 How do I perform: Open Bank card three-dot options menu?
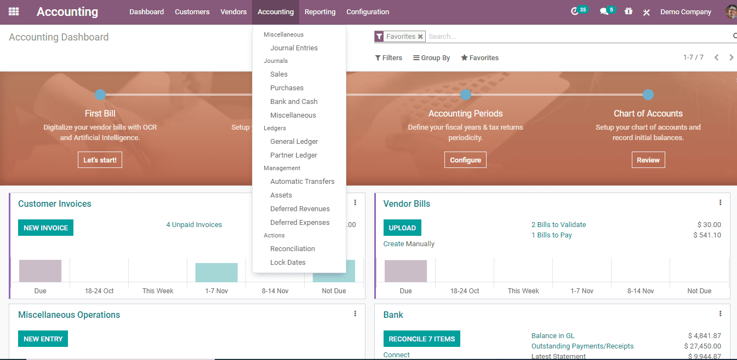pyautogui.click(x=720, y=314)
